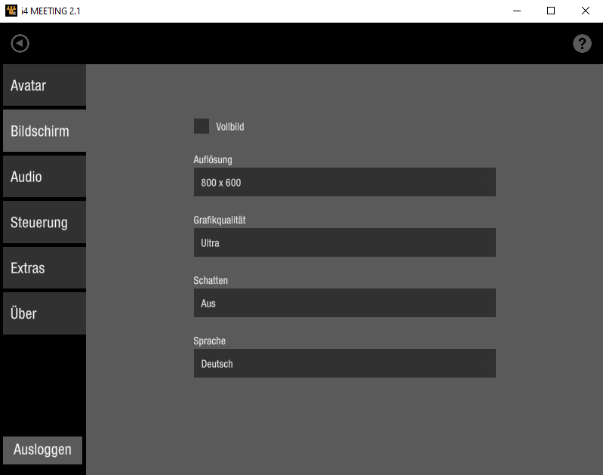Click the back arrow icon
The image size is (603, 475).
tap(20, 44)
